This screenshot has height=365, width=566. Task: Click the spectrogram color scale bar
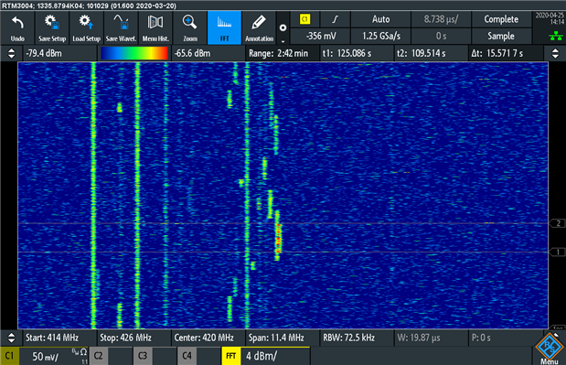[134, 53]
